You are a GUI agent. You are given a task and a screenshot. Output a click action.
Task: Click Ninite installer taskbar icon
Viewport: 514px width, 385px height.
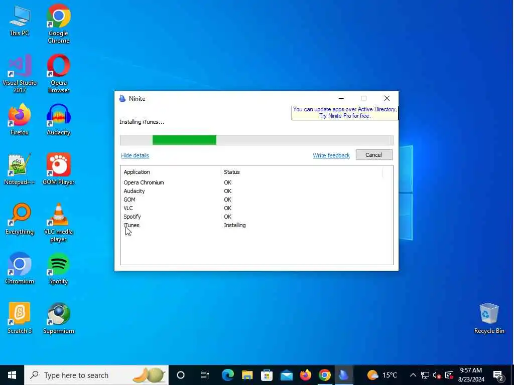coord(344,375)
